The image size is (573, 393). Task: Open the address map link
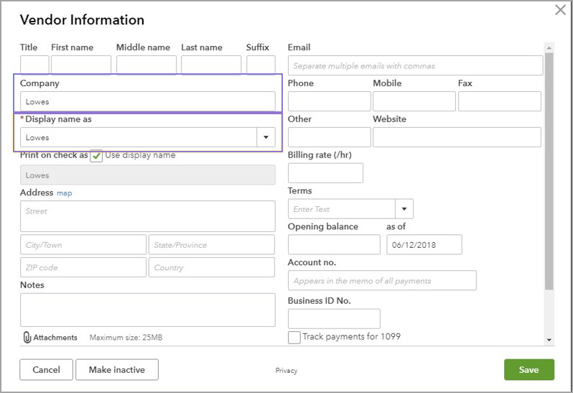point(65,193)
